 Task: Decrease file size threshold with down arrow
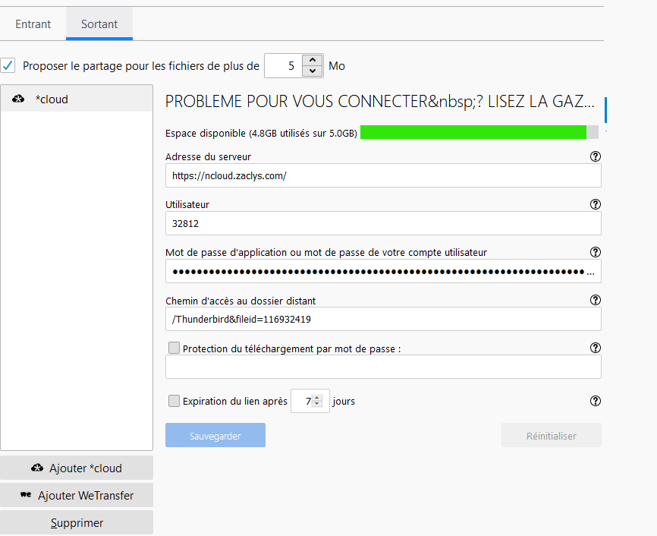[x=312, y=71]
